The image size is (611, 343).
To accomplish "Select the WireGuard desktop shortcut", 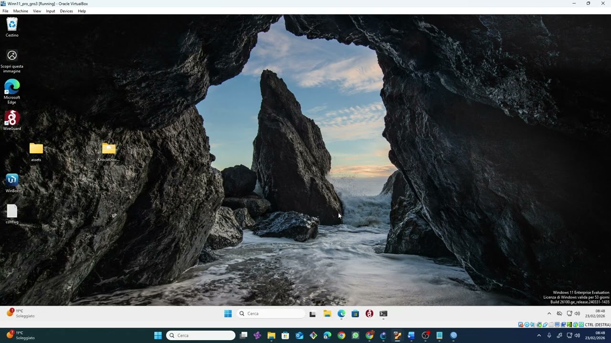I will coord(12,121).
